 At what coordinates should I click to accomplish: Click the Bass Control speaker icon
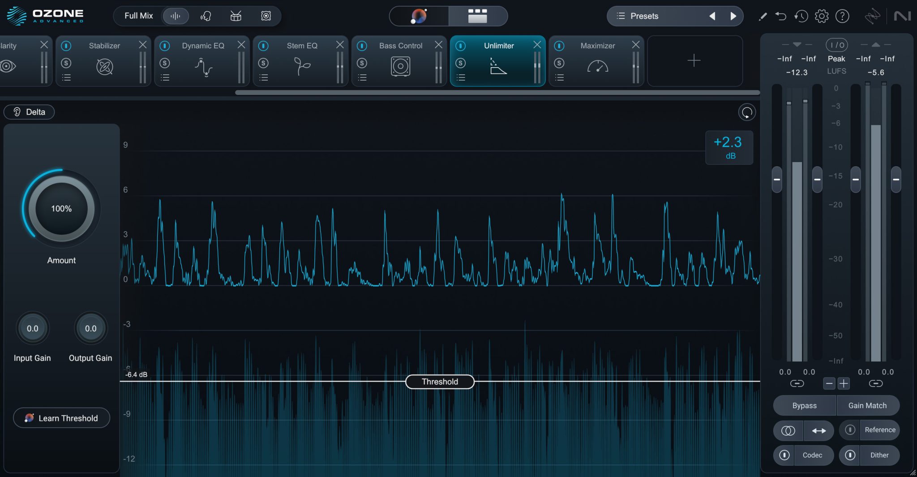[x=400, y=66]
